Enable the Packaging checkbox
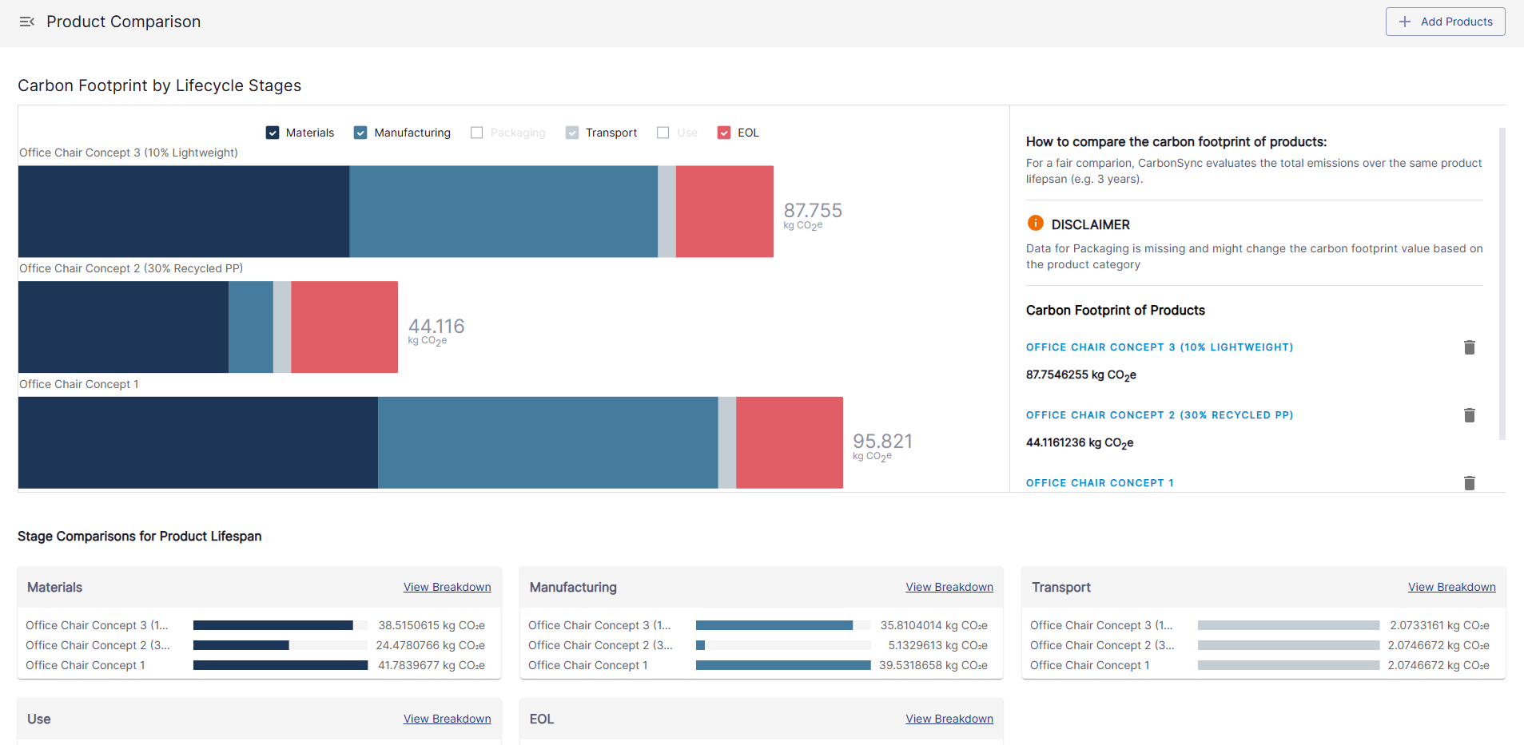Viewport: 1524px width, 745px height. pyautogui.click(x=477, y=133)
